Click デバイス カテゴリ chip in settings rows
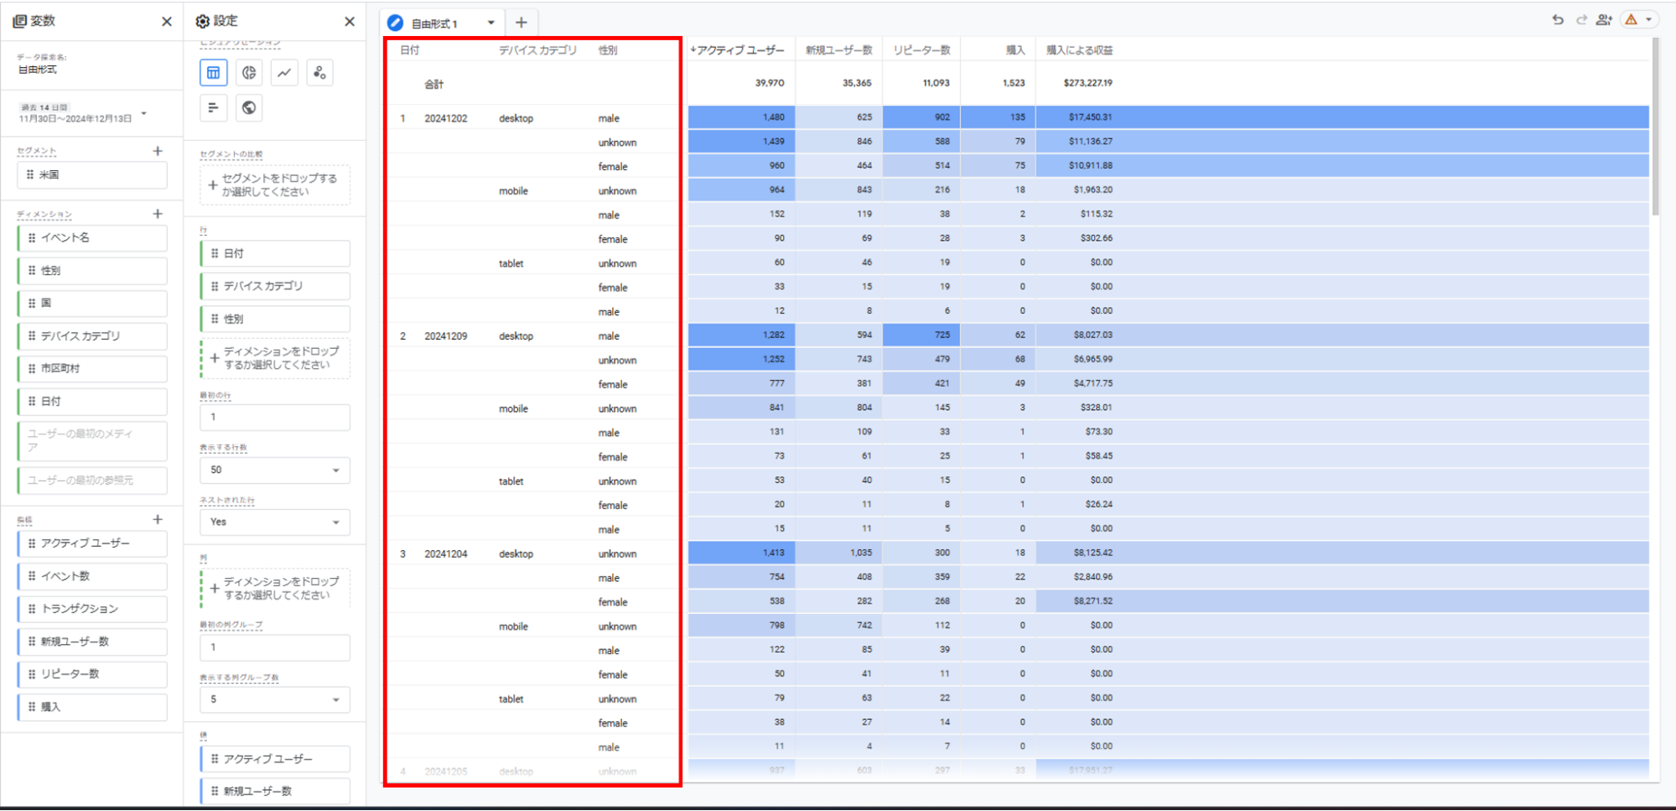The width and height of the screenshot is (1676, 811). tap(275, 286)
